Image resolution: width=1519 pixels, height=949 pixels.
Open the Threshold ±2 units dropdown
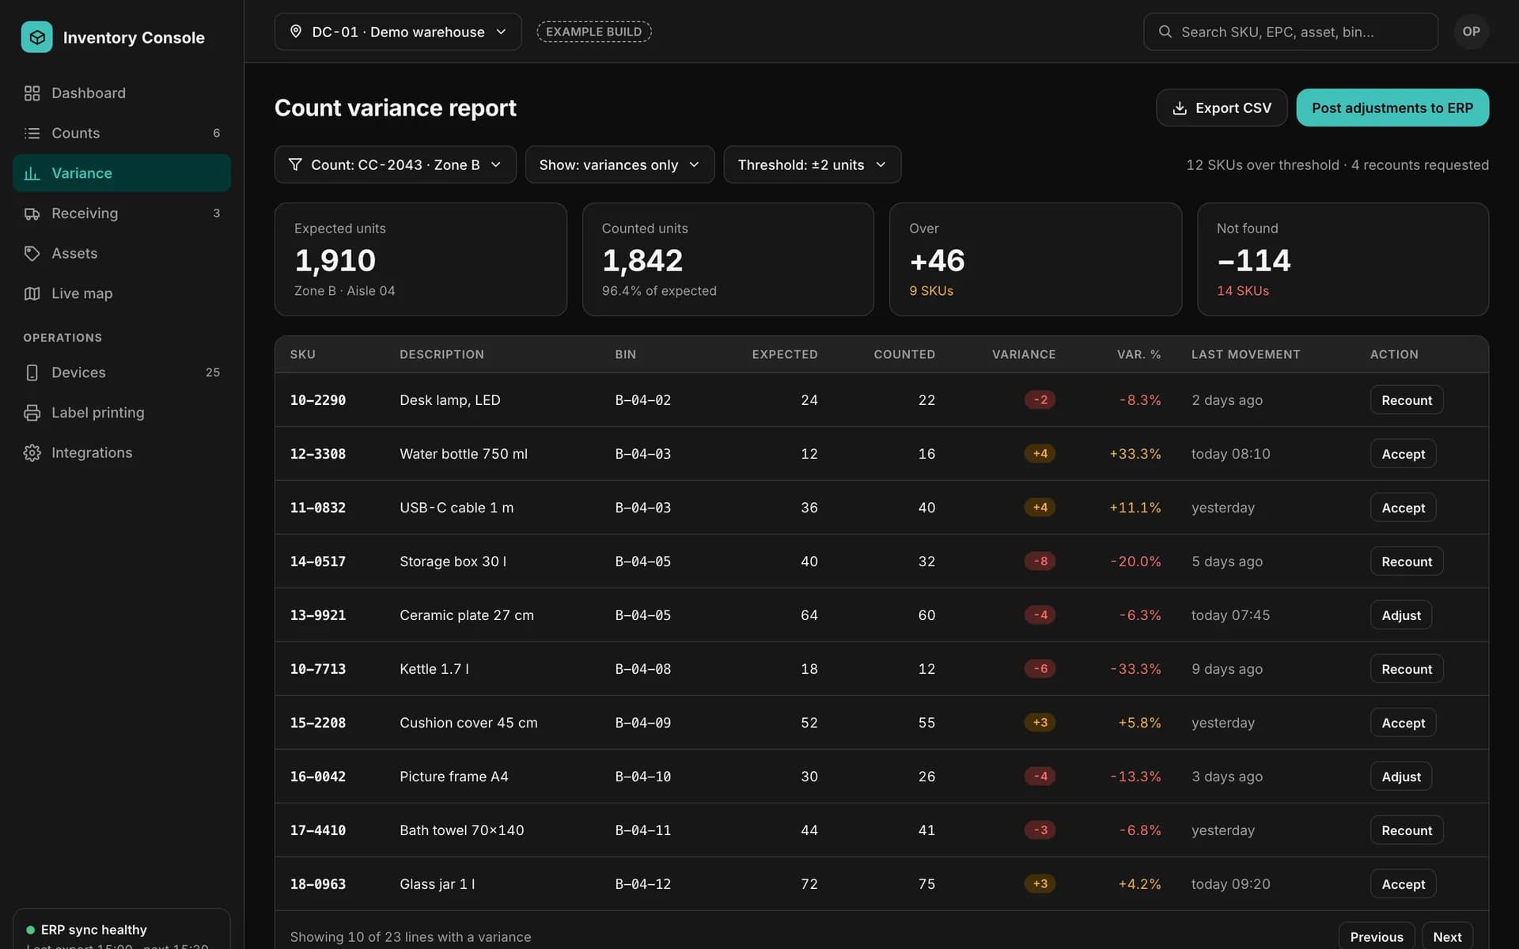click(812, 164)
